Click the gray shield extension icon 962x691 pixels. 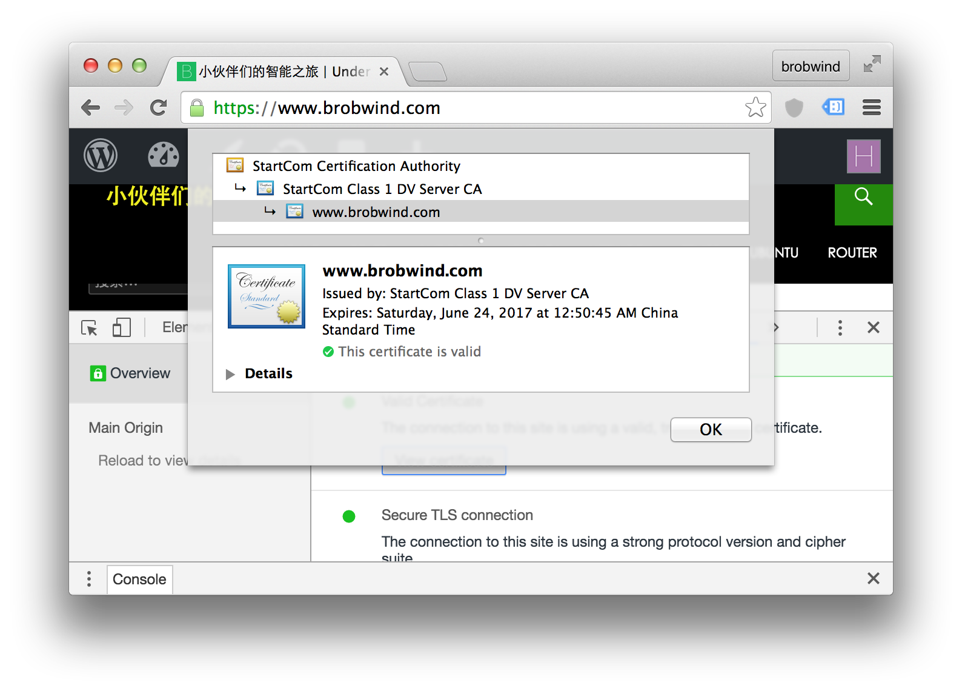(x=794, y=108)
